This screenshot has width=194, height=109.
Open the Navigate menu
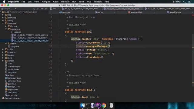point(46,2)
